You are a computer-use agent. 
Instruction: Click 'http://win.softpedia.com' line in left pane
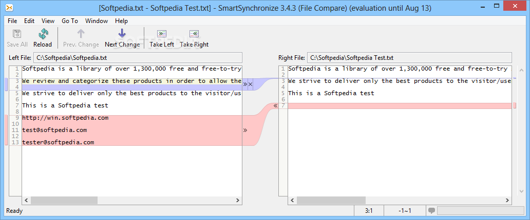coord(65,118)
